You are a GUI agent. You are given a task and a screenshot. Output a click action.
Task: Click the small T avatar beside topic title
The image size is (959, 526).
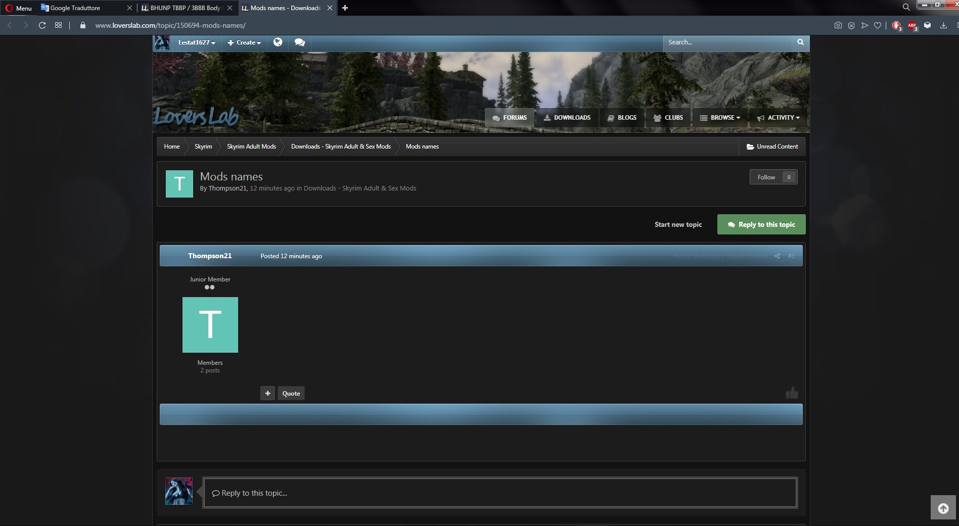click(x=179, y=184)
